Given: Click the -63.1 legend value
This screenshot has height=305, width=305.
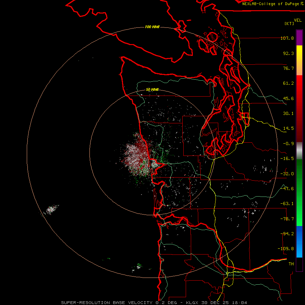Looking at the screenshot, I should [x=287, y=204].
